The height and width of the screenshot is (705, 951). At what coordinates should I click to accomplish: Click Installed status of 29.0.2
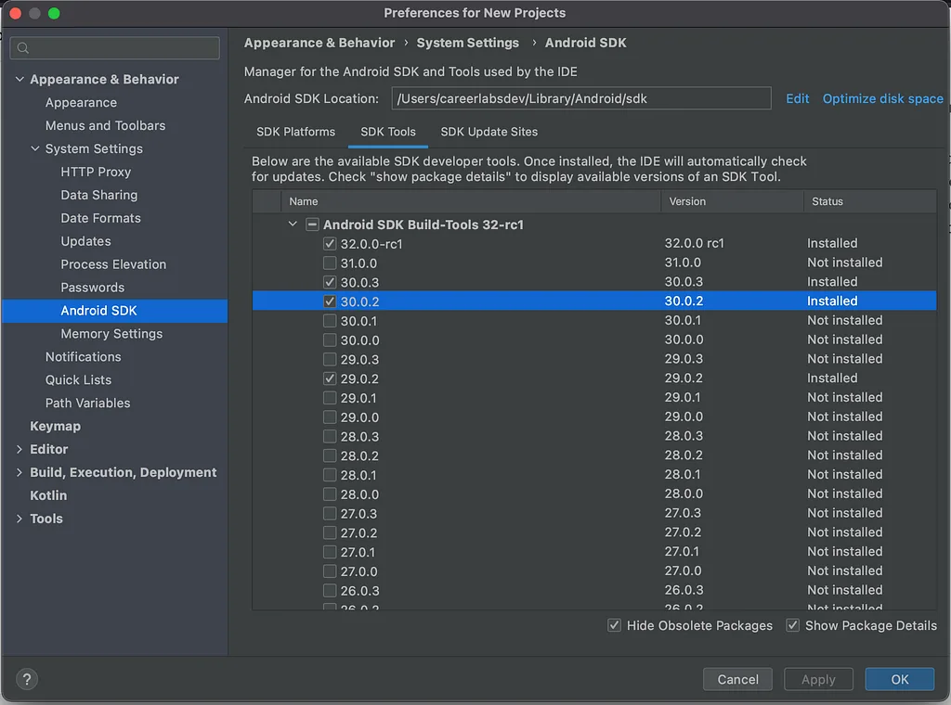[x=831, y=378]
